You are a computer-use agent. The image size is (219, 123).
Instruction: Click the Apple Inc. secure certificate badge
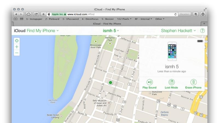click(59, 14)
